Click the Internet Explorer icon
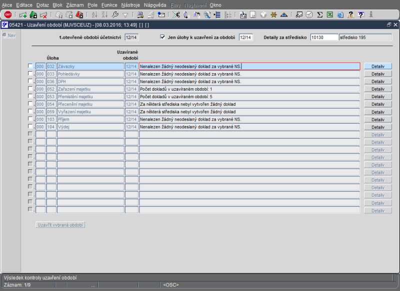Image resolution: width=400 pixels, height=291 pixels. point(340,15)
